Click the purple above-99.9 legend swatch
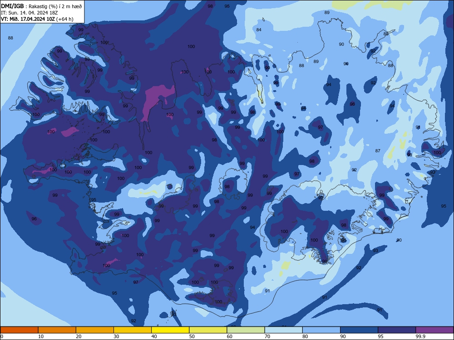Screen dimensions: 454x340 point(434,330)
